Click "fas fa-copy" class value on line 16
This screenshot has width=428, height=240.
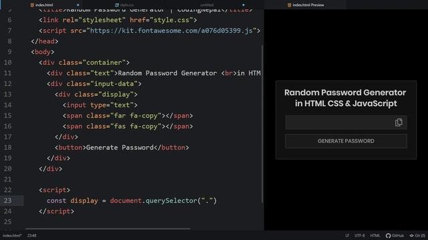point(136,126)
